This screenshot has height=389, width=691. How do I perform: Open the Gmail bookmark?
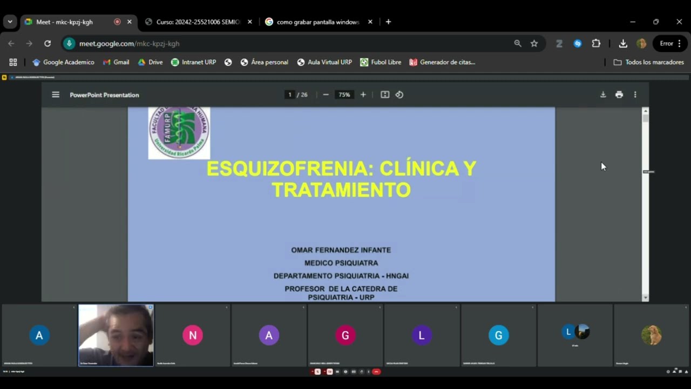point(116,62)
